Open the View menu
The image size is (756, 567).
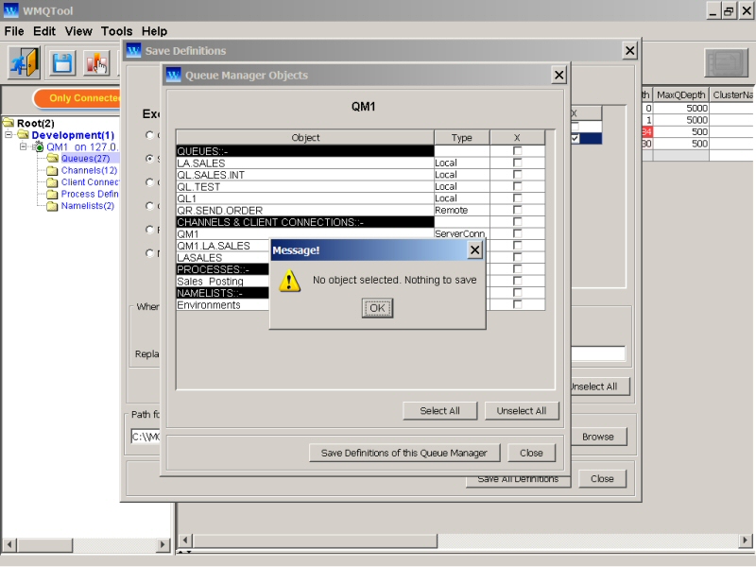click(x=78, y=31)
